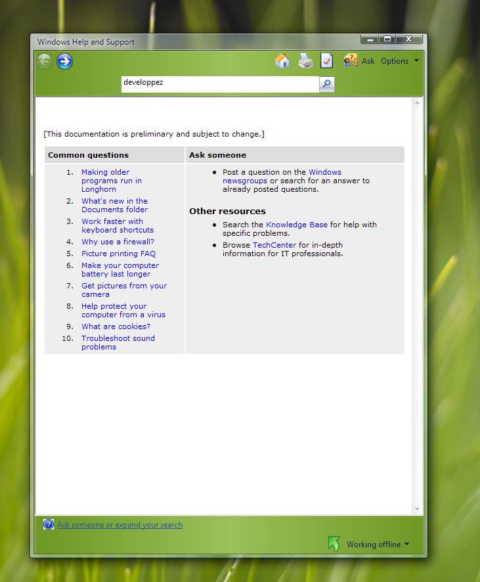Screen dimensions: 480x582
Task: Click the Print icon
Action: (305, 61)
